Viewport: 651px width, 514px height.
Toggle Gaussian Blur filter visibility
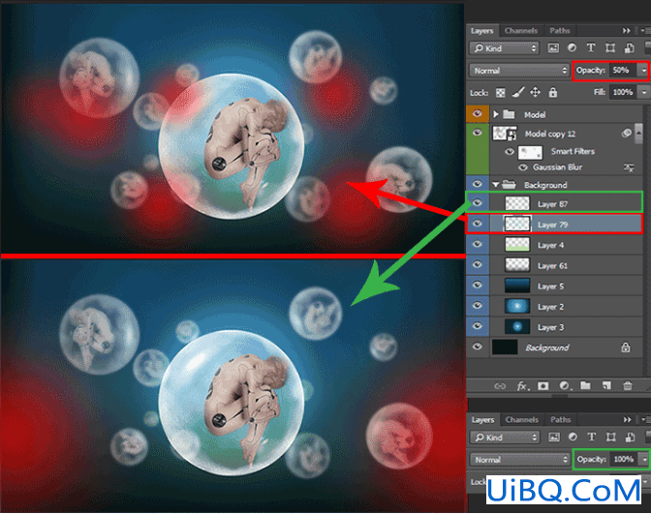point(523,167)
